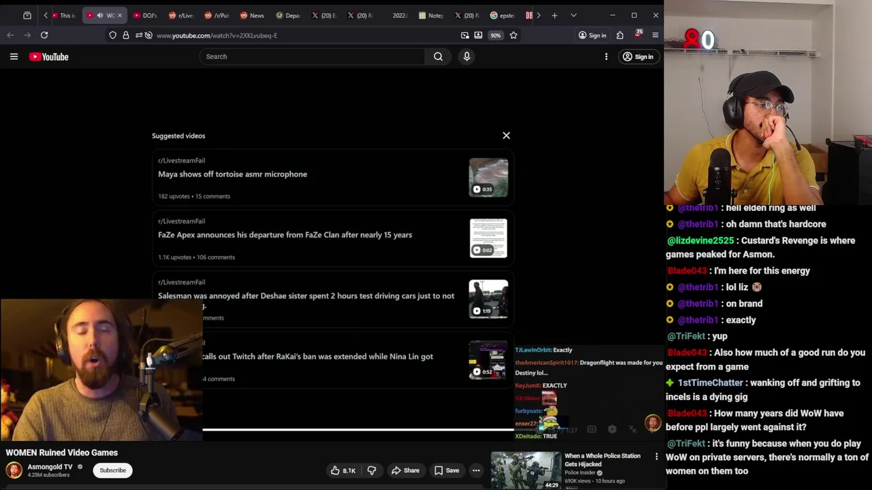Collapse player with the miniplayer icon
The height and width of the screenshot is (490, 872).
pyautogui.click(x=632, y=429)
